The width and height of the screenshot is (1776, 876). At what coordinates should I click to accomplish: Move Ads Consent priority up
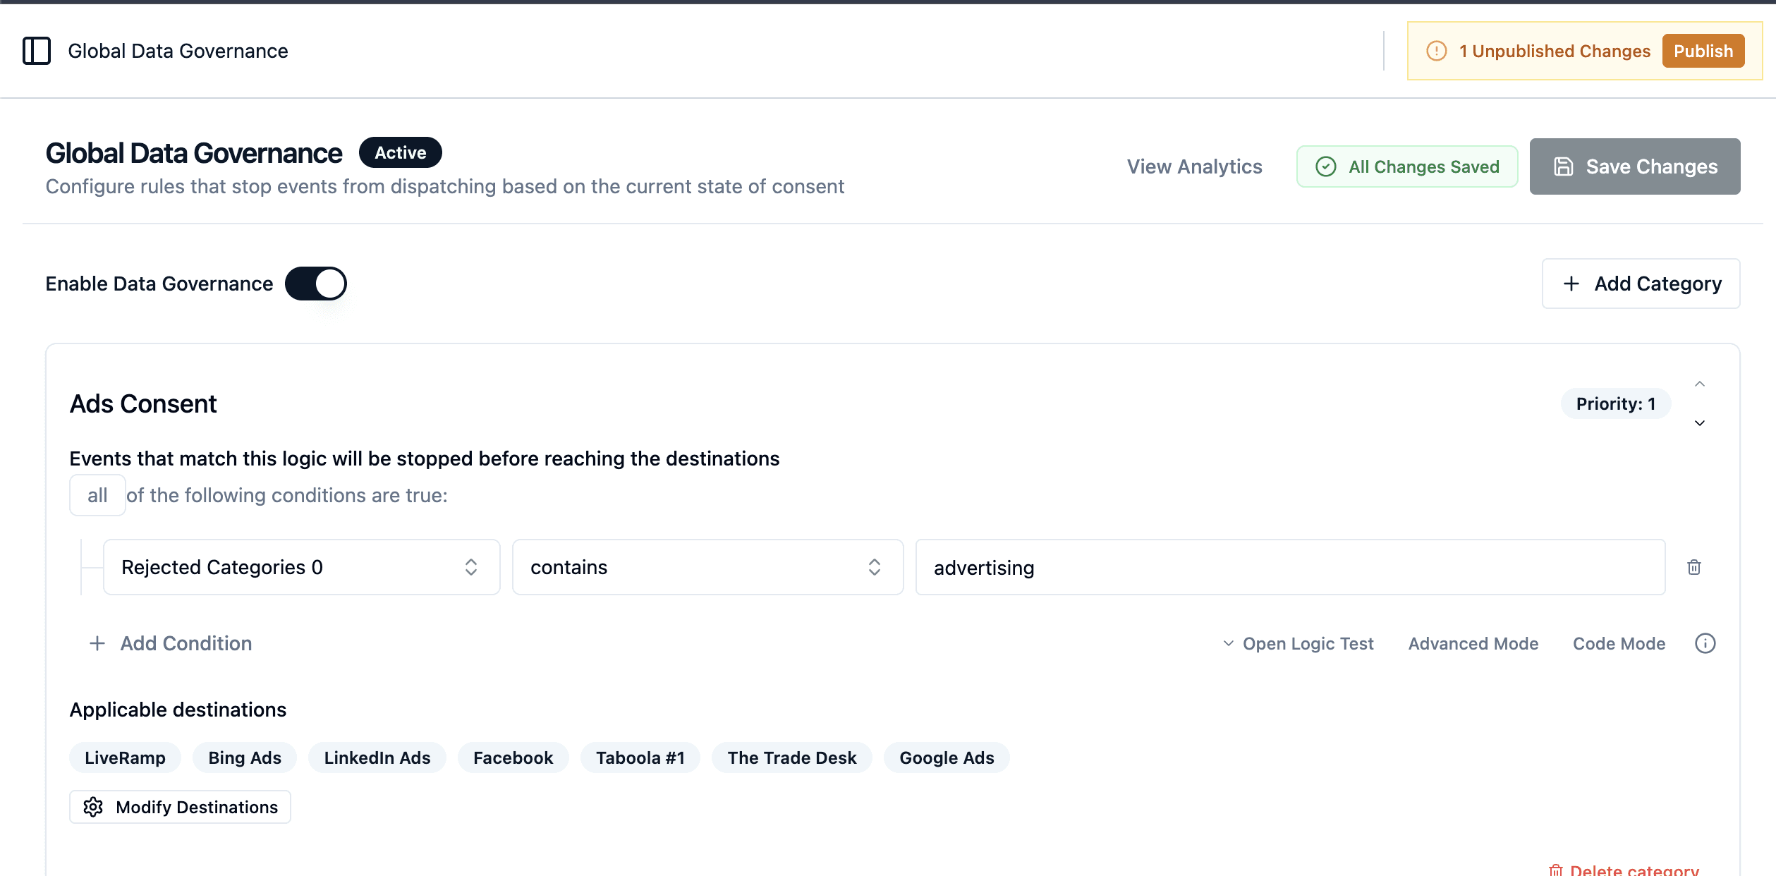coord(1699,384)
